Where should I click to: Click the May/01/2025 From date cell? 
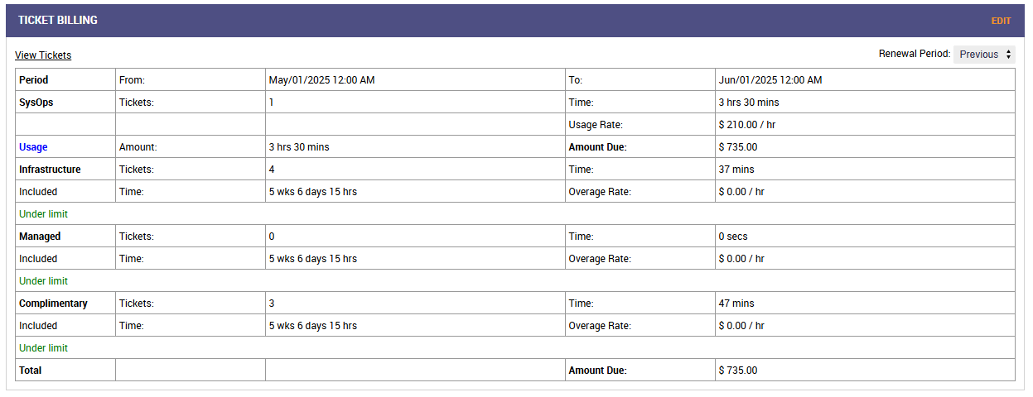[x=321, y=80]
